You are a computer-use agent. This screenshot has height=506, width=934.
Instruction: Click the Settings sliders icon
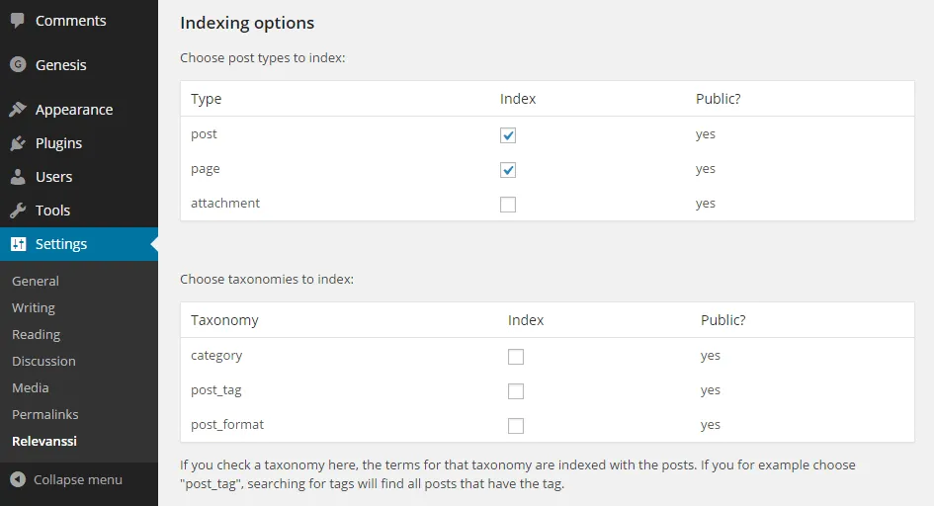pos(19,243)
